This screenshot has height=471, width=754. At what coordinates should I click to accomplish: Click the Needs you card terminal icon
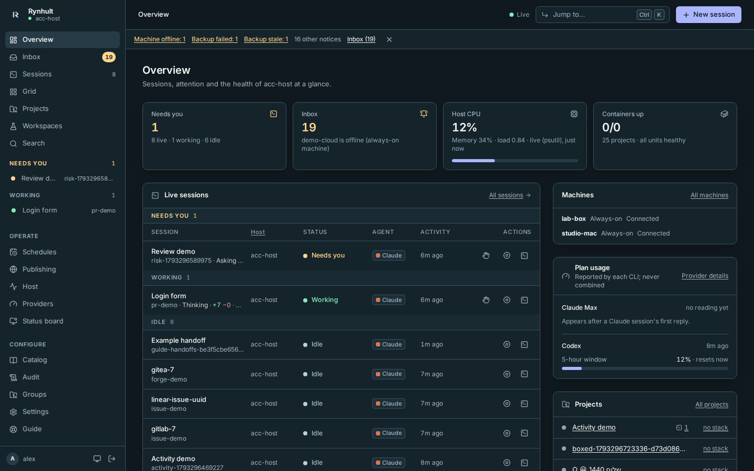pyautogui.click(x=273, y=114)
